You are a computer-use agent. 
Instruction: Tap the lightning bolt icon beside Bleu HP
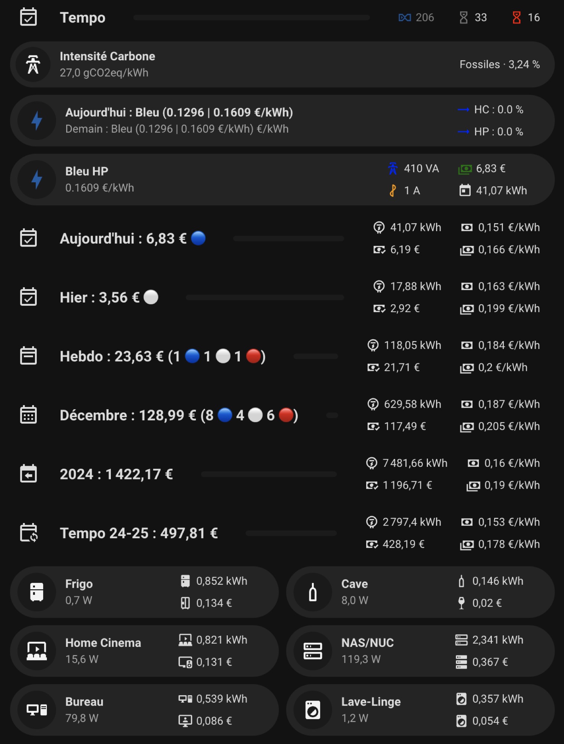tap(36, 180)
